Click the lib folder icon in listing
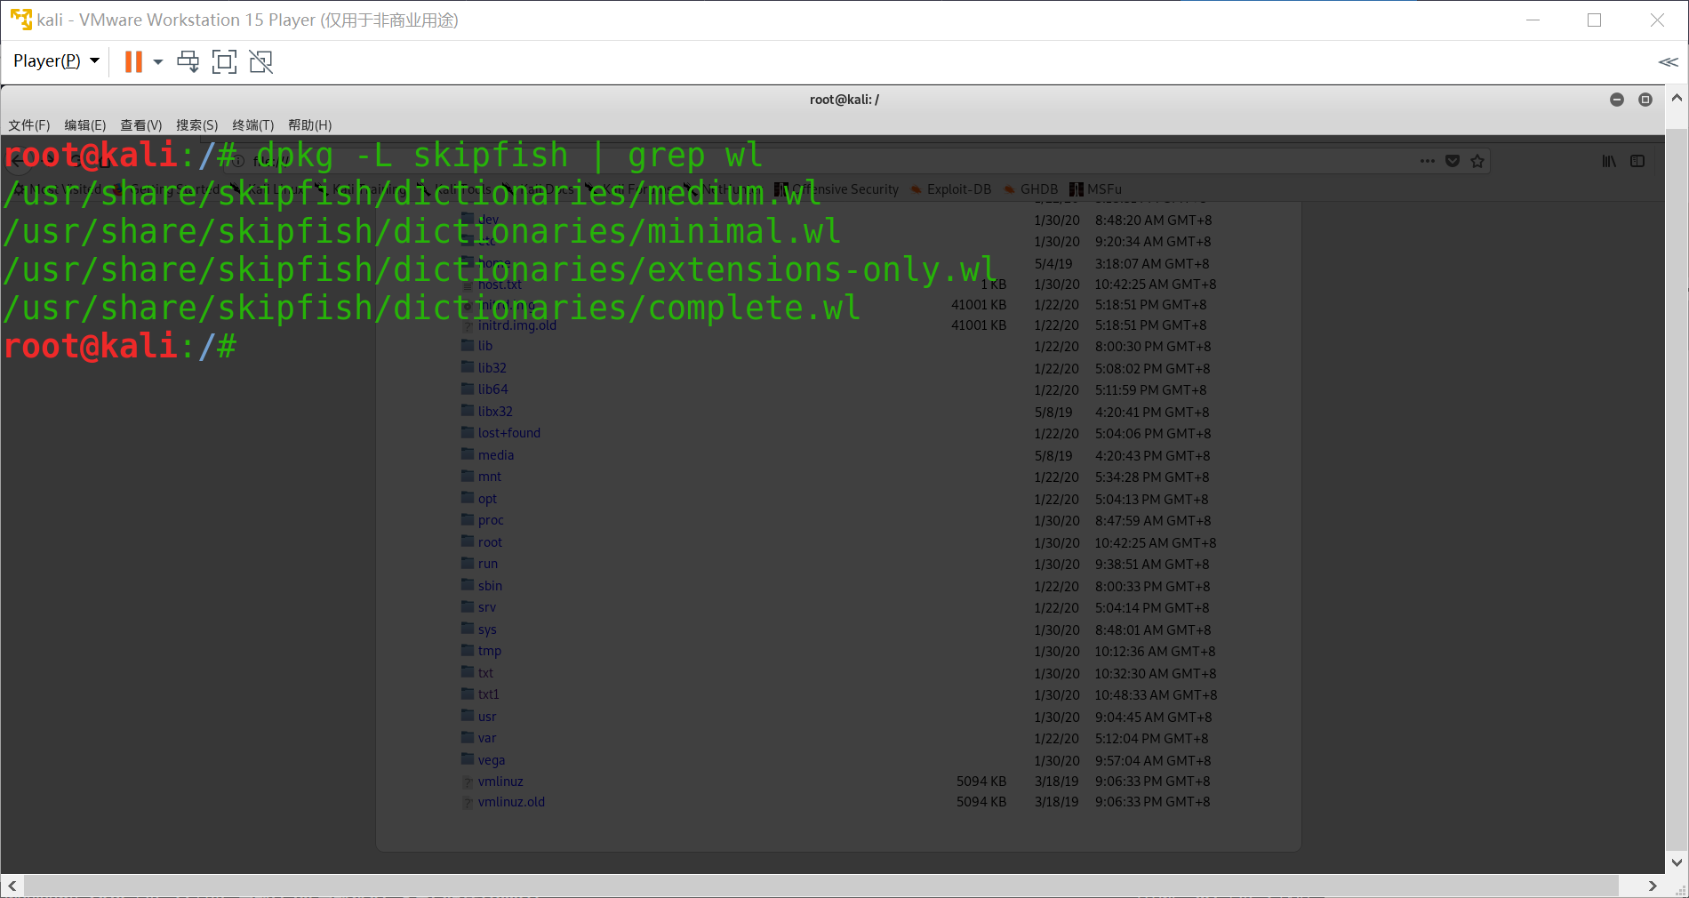The width and height of the screenshot is (1689, 898). [x=468, y=345]
